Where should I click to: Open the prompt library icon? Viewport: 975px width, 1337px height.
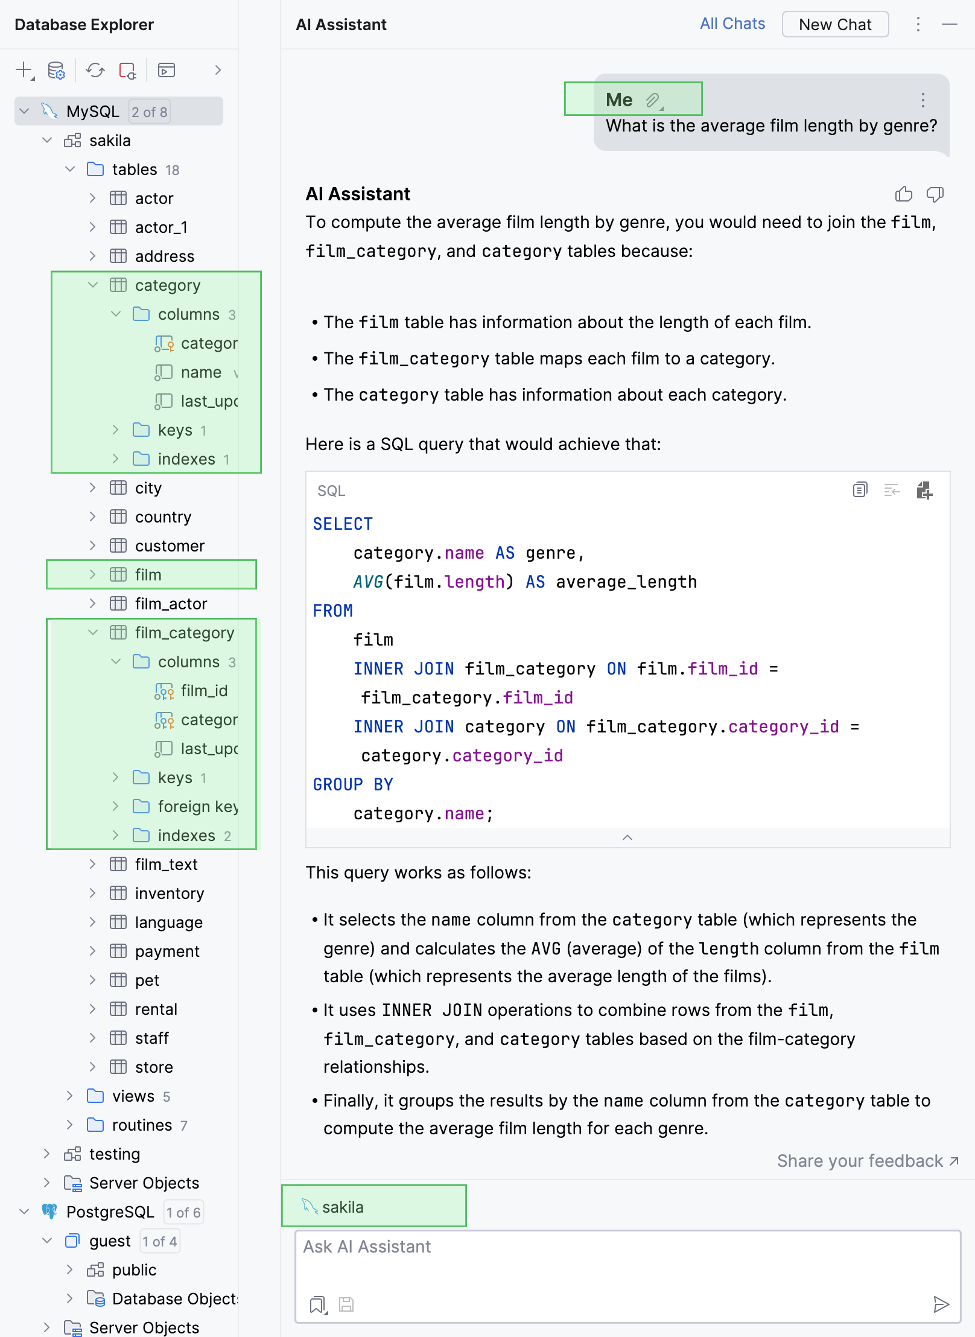point(318,1304)
